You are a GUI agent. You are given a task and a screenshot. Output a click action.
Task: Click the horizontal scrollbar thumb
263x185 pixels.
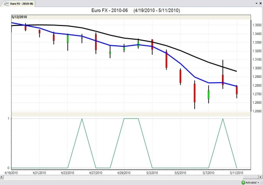tap(251, 177)
